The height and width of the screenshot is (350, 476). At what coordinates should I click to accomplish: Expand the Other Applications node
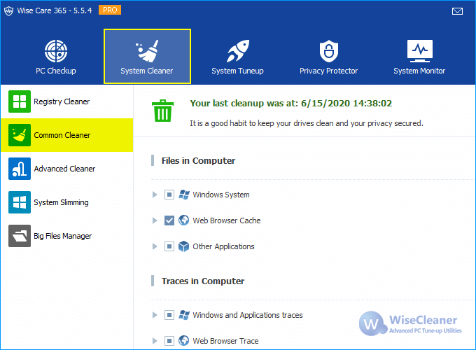(x=155, y=246)
